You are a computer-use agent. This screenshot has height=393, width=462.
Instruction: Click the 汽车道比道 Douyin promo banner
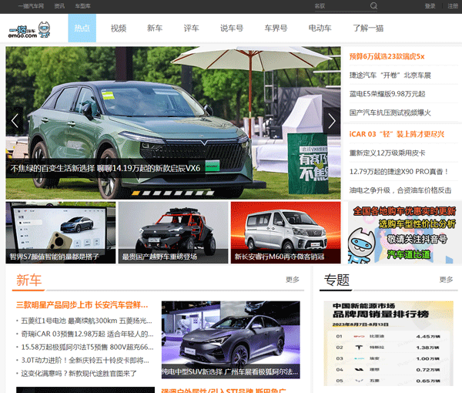405,233
